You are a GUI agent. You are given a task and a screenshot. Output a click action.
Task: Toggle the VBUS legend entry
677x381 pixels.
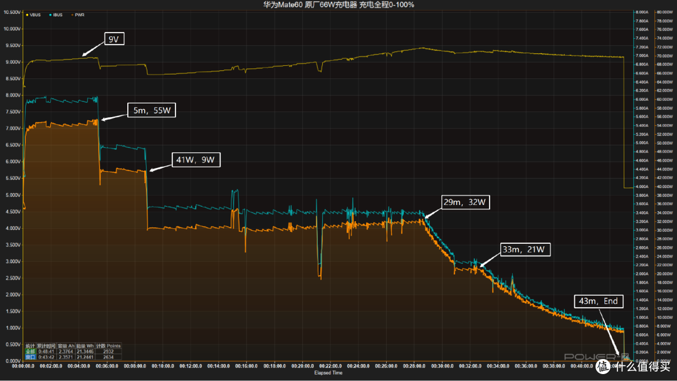pos(33,14)
